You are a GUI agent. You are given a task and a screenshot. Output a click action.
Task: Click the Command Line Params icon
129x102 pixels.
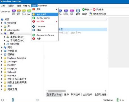pyautogui.click(x=34, y=35)
